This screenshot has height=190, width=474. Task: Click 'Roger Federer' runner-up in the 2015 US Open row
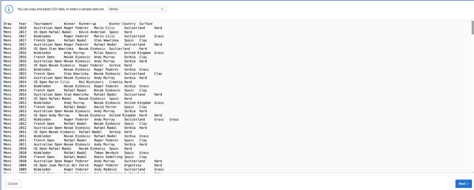[91, 65]
